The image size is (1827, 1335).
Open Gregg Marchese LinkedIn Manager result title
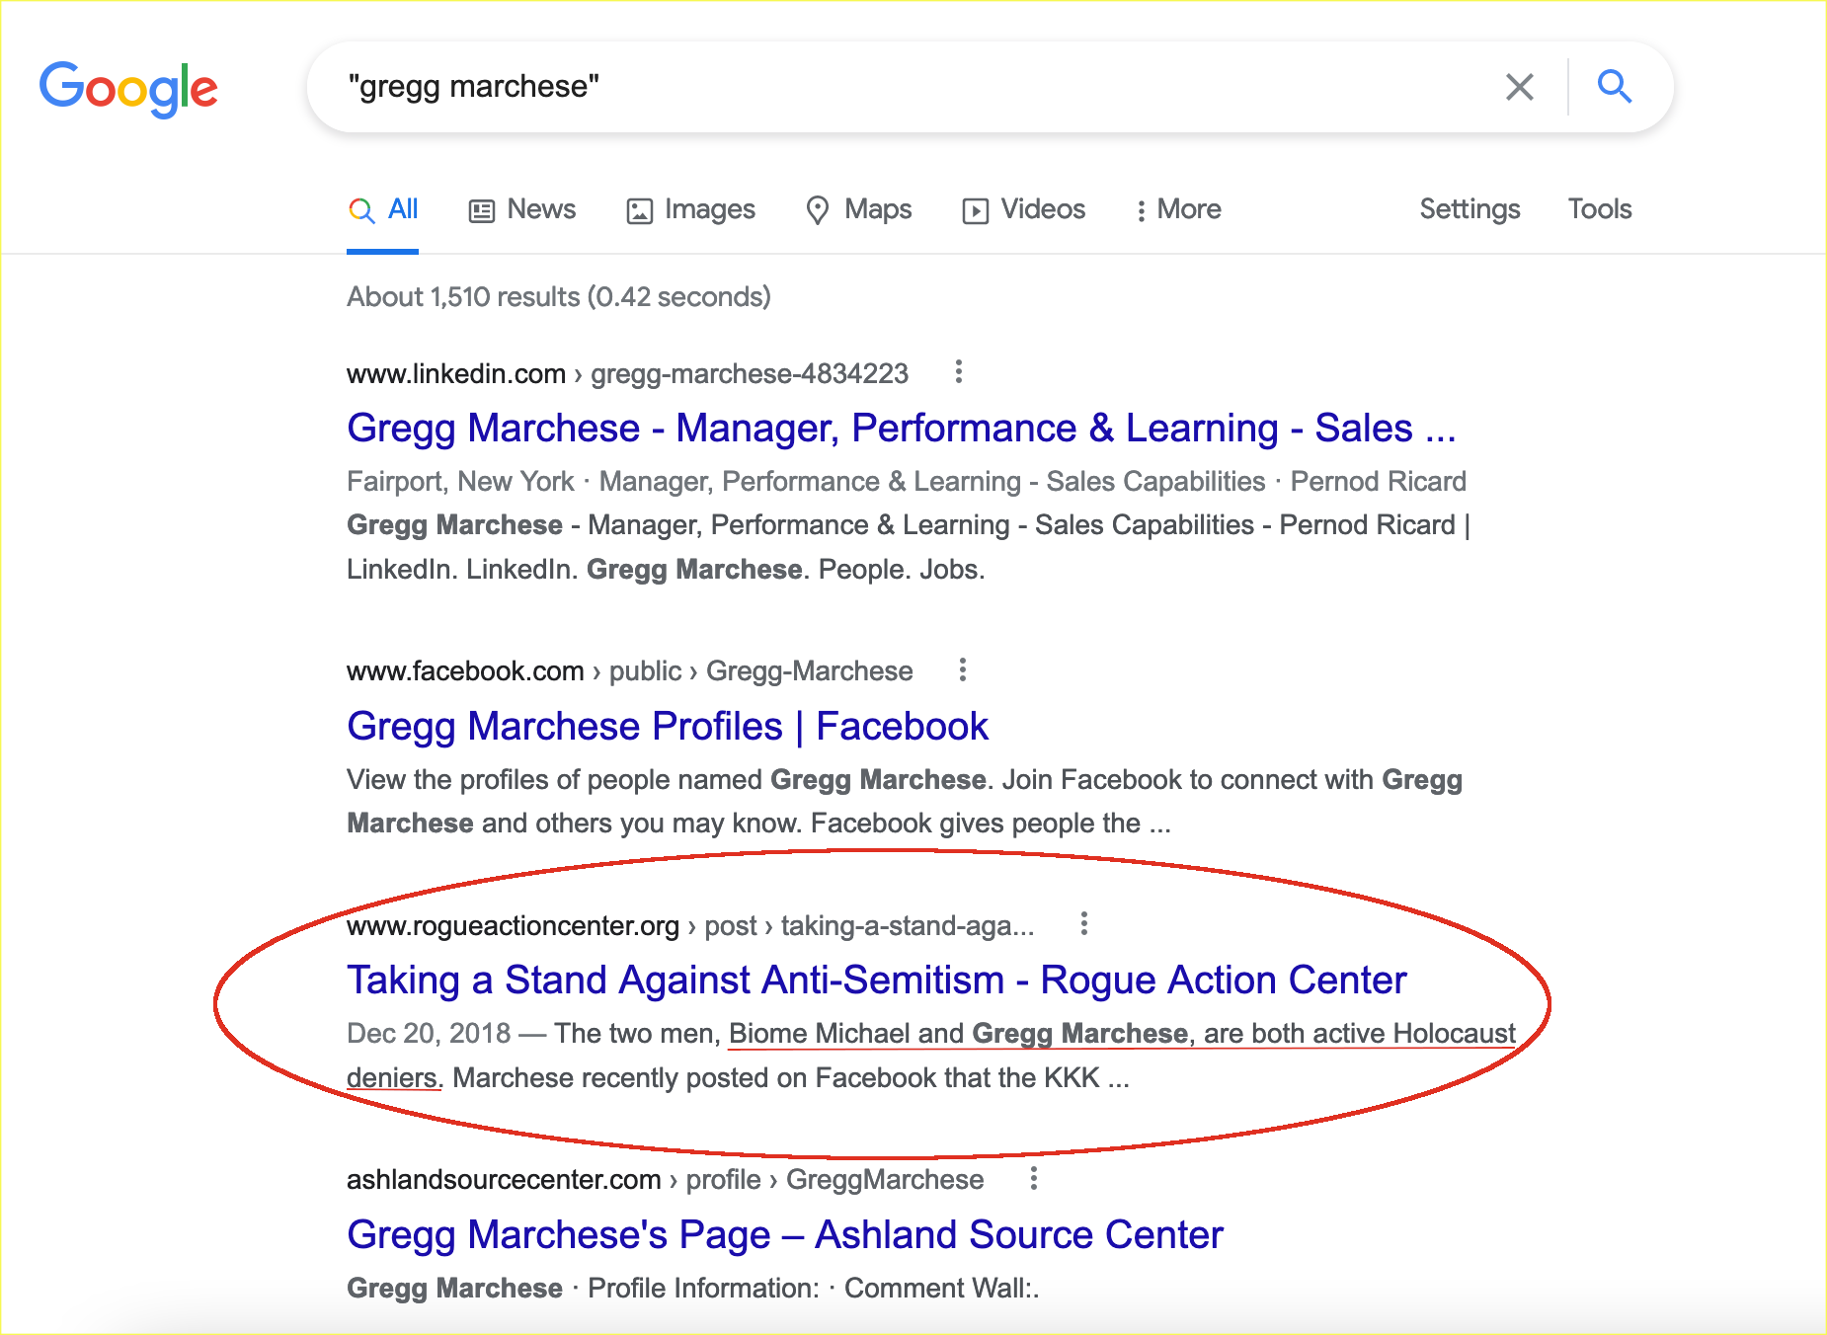click(902, 428)
